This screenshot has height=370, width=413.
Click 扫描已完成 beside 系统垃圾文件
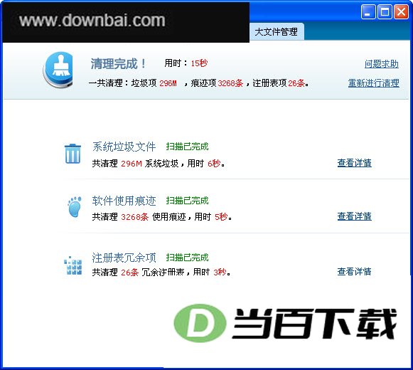click(187, 147)
